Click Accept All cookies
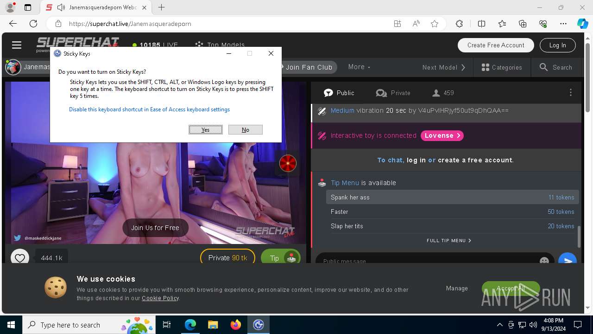593x334 pixels. tap(511, 288)
